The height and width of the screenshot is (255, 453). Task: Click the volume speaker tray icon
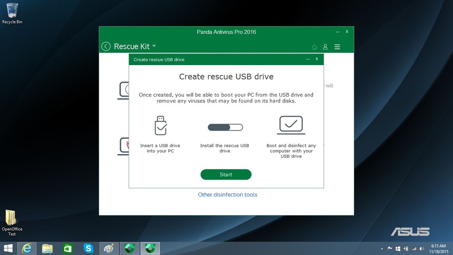coord(422,249)
